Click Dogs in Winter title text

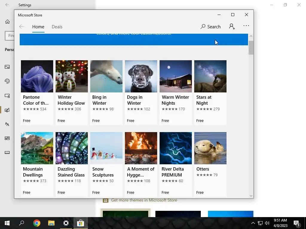(135, 100)
